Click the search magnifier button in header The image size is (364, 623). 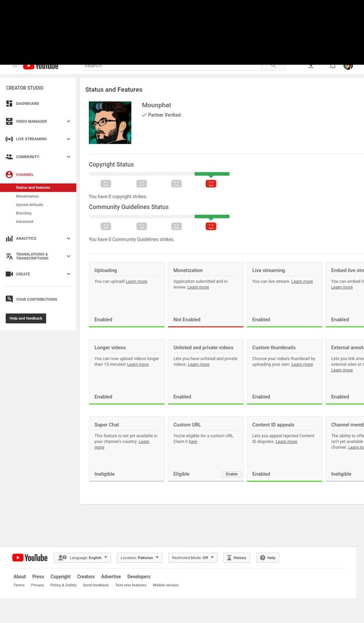click(x=273, y=66)
